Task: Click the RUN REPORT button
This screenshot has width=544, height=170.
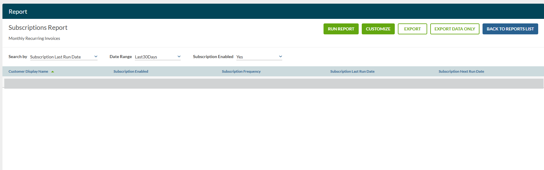Action: pos(341,29)
